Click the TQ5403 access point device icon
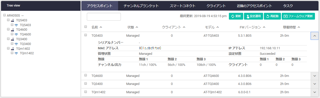Viewport: 320px width, 98px height. (13, 20)
